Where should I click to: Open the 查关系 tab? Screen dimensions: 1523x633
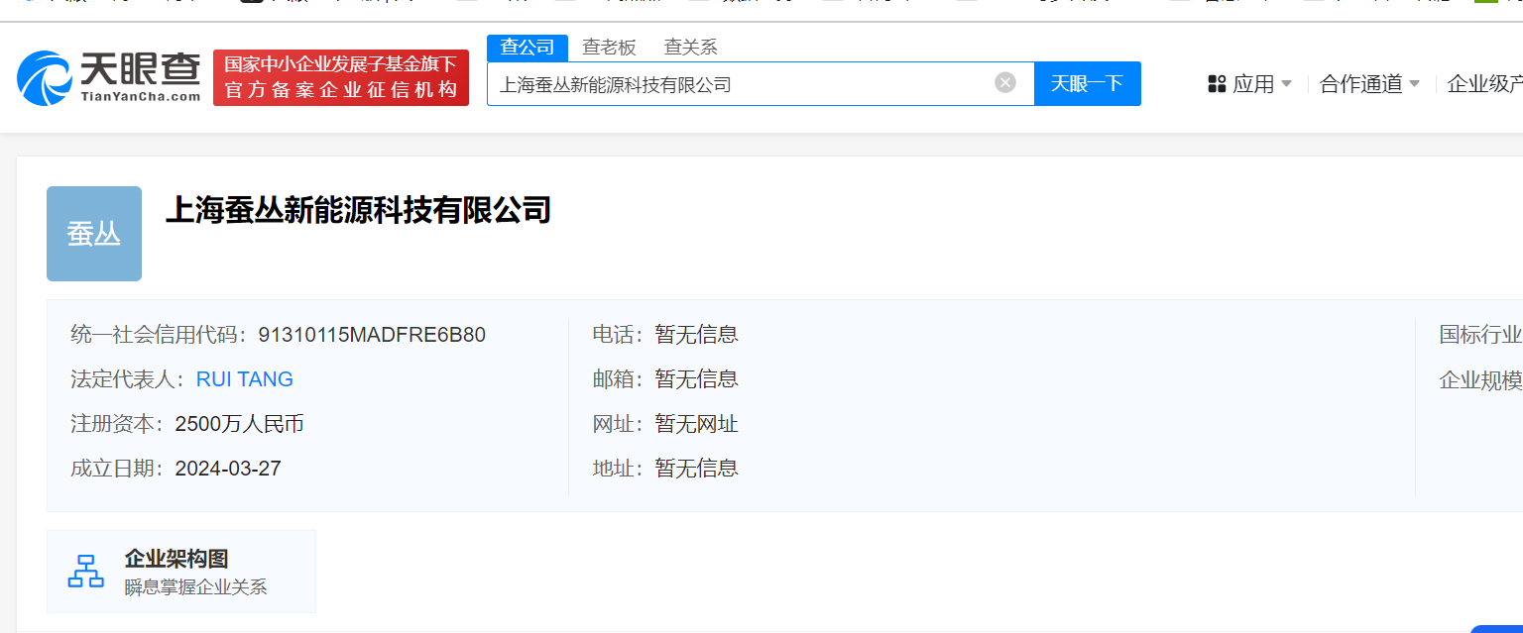pyautogui.click(x=690, y=48)
